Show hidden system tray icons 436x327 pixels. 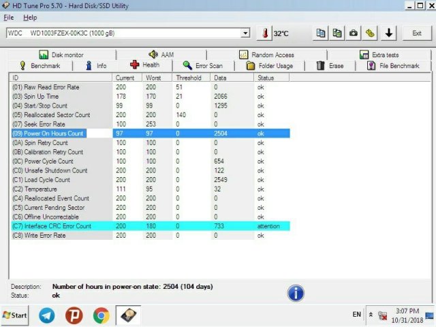[x=371, y=315]
